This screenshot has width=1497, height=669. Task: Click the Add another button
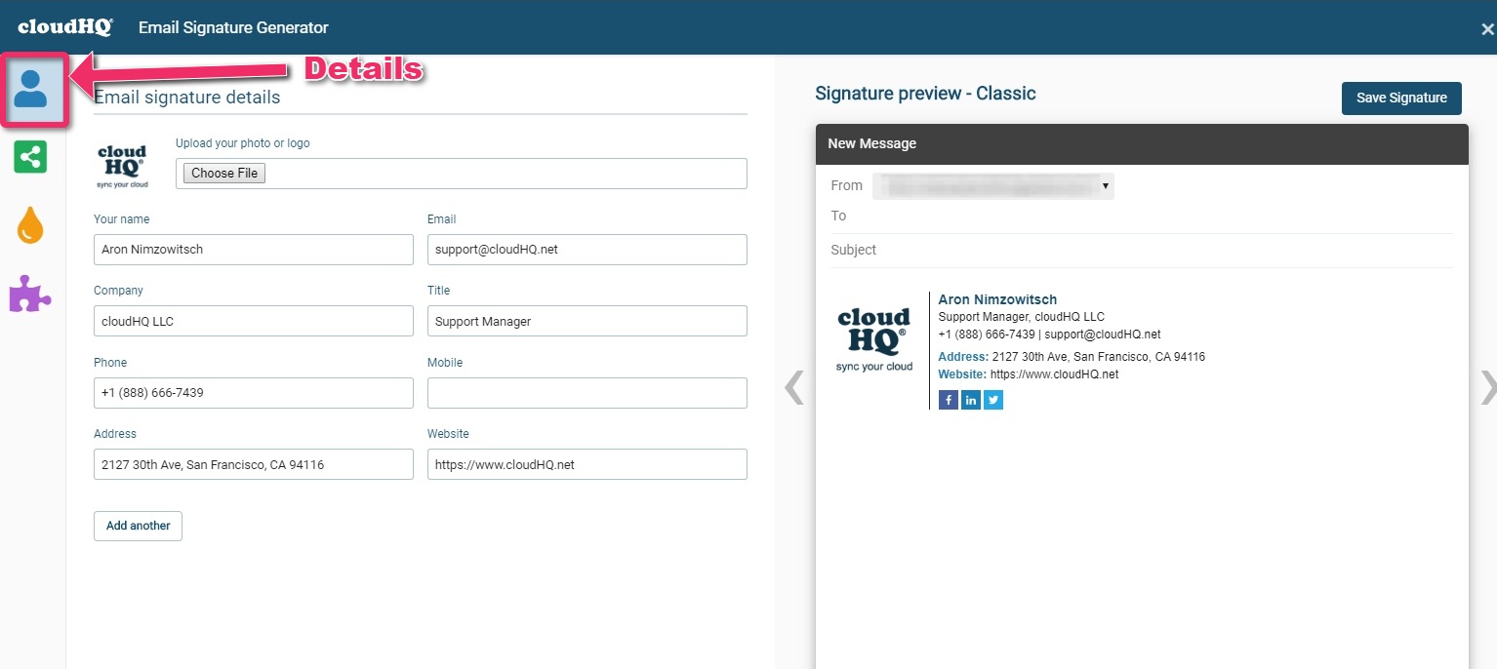(x=138, y=526)
